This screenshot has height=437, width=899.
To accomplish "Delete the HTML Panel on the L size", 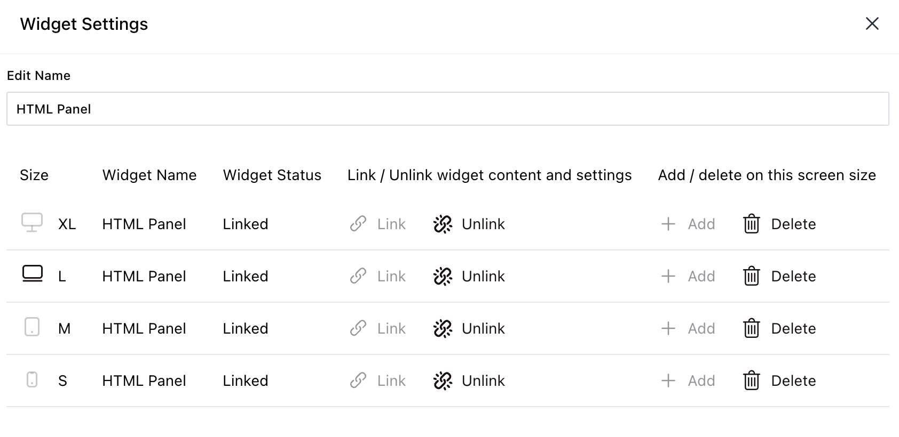I will [x=793, y=276].
